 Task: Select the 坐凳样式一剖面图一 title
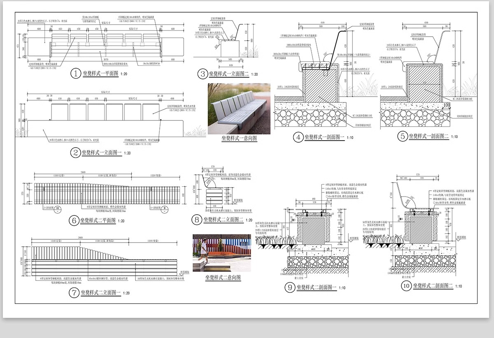tap(324, 137)
